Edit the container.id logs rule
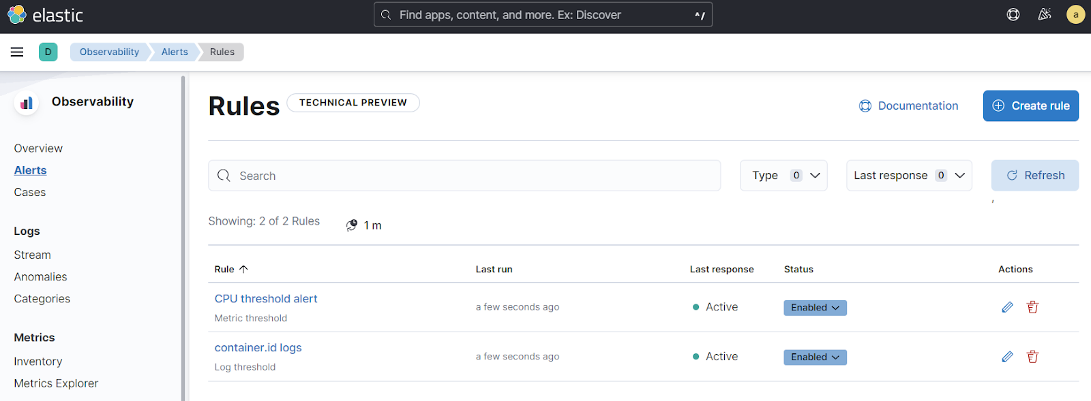The image size is (1091, 401). (1007, 357)
